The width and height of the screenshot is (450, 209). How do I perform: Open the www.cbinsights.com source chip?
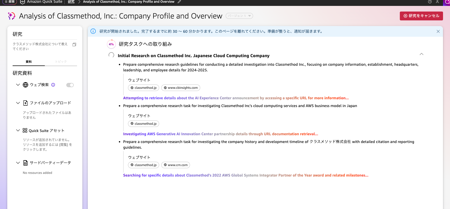click(181, 88)
